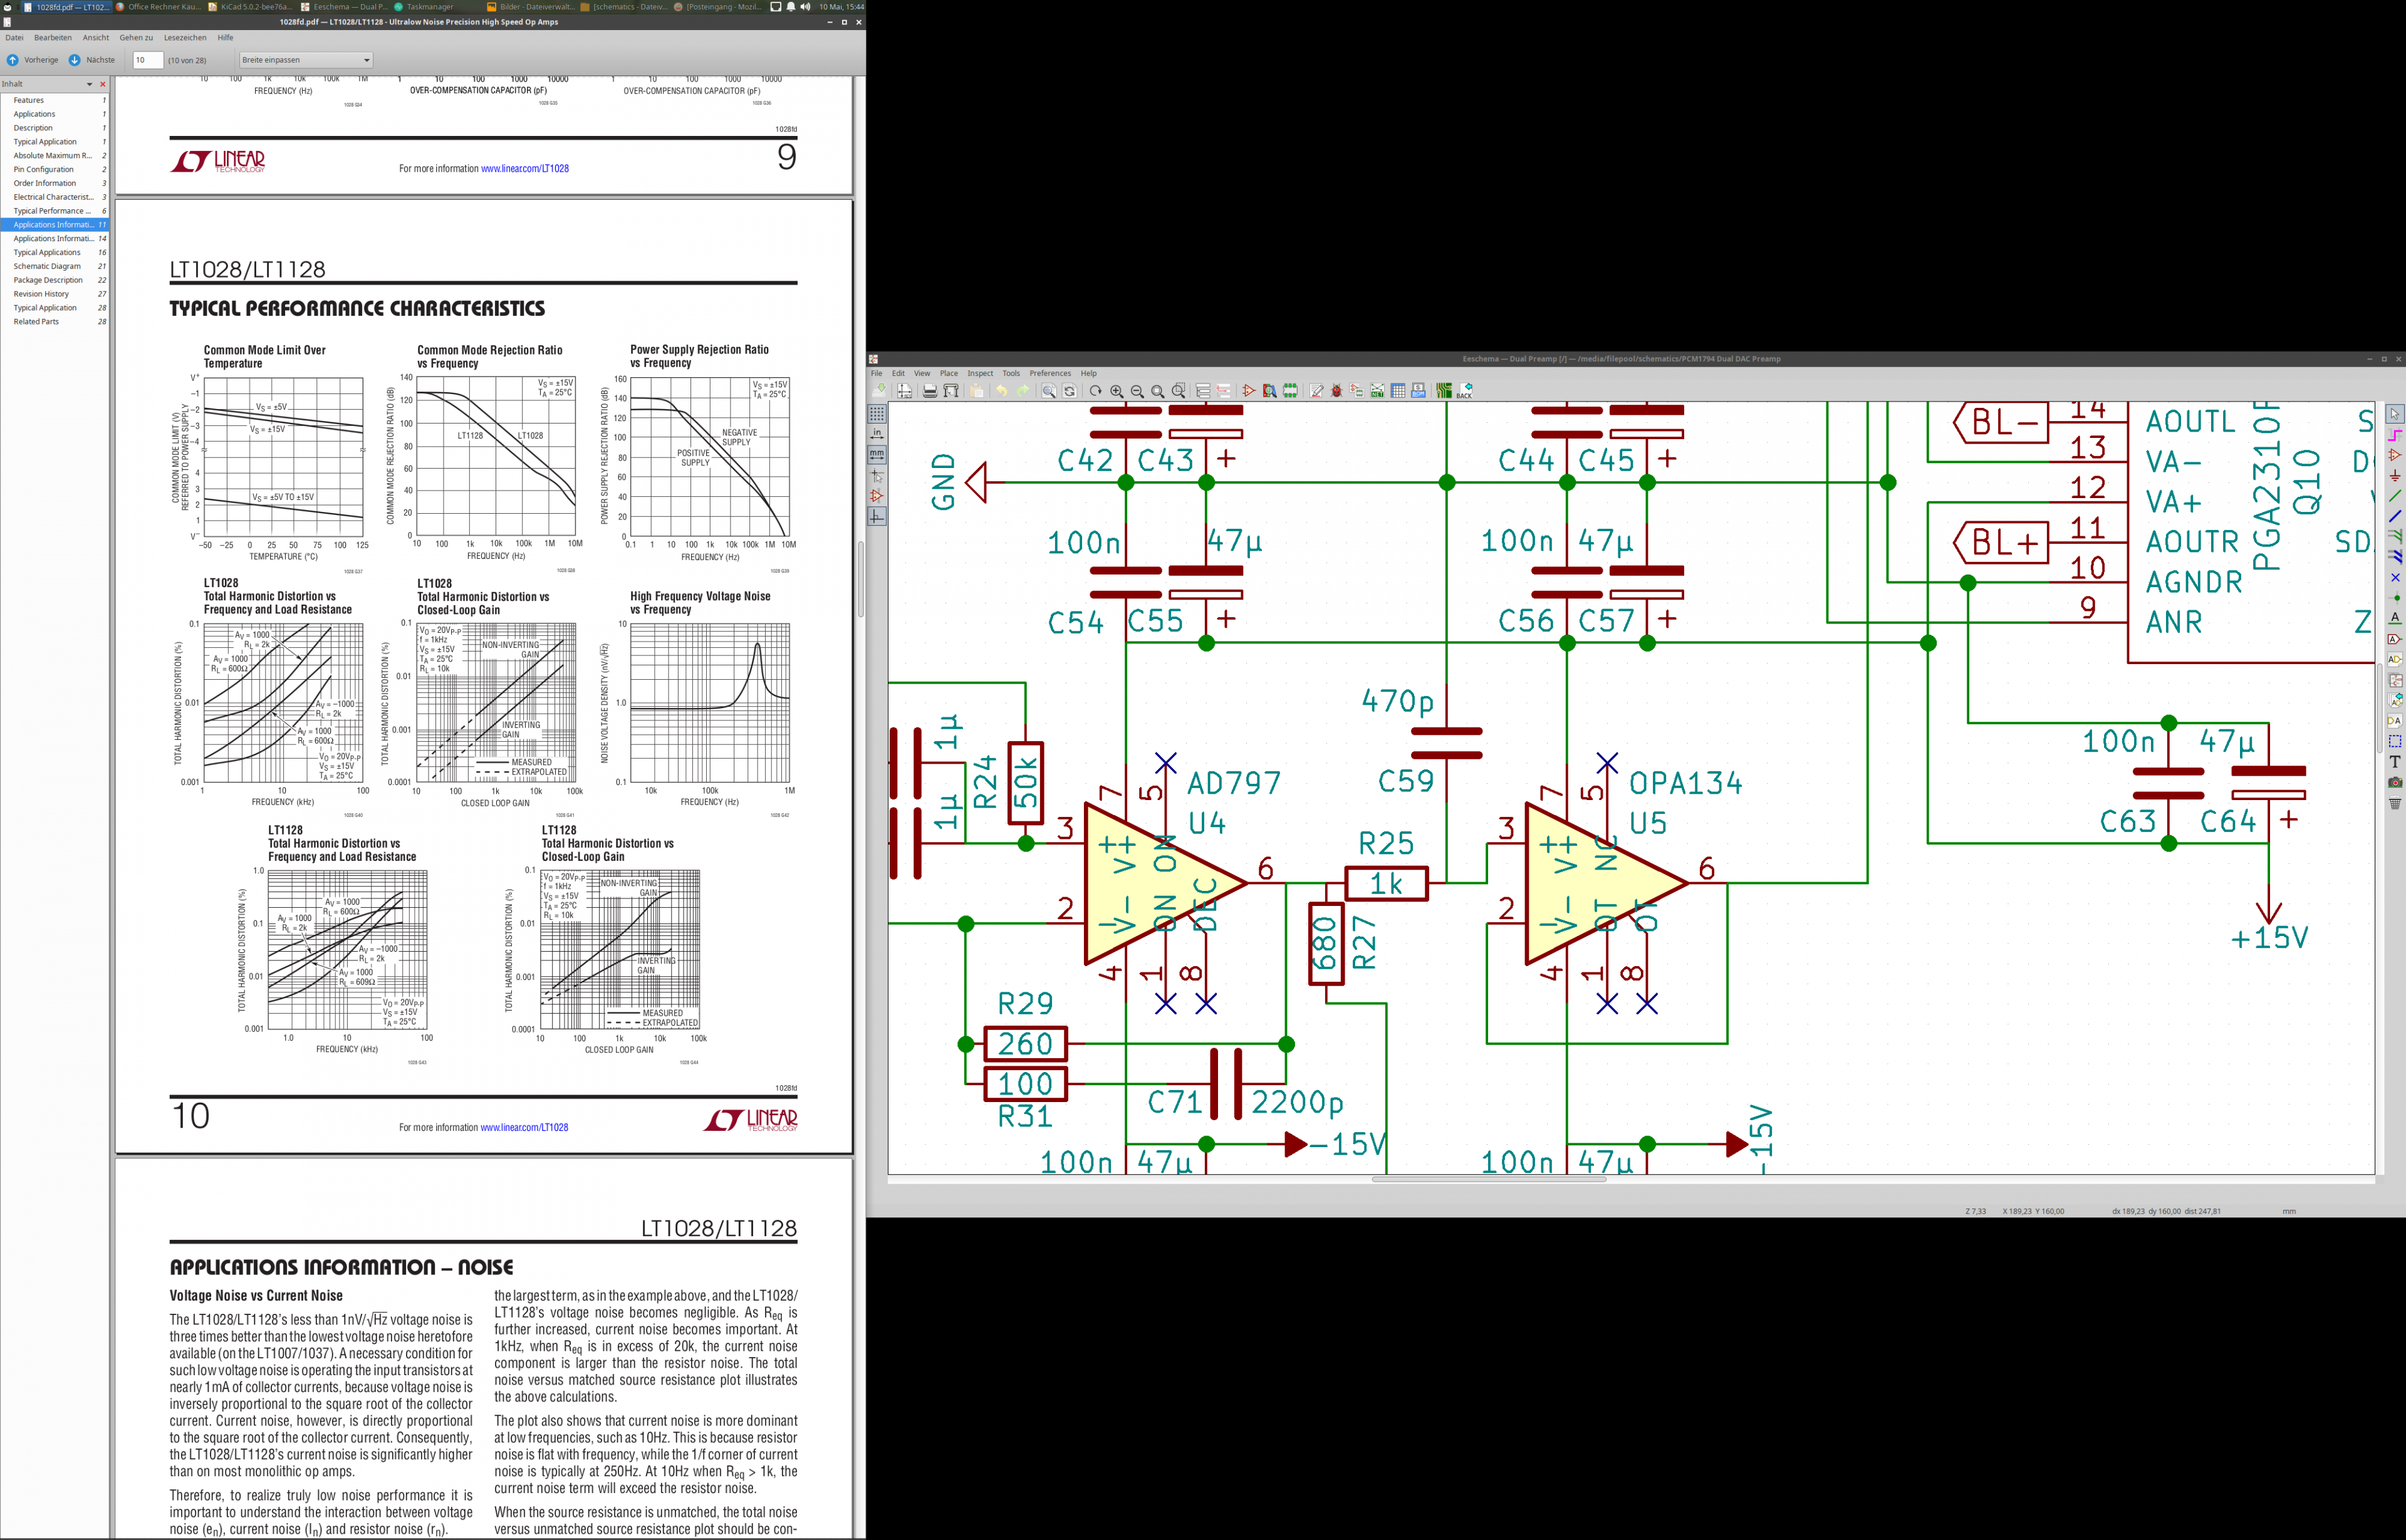Screen dimensions: 2406x1540
Task: Toggle hidden pins display
Action: point(877,496)
